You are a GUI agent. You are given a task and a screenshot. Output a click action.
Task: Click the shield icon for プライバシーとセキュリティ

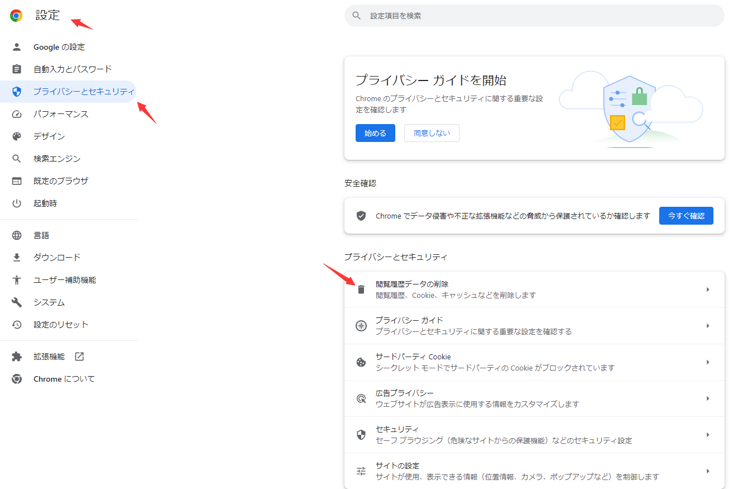[17, 92]
